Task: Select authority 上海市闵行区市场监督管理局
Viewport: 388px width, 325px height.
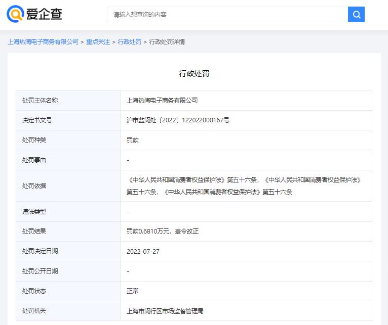Action: pyautogui.click(x=165, y=311)
